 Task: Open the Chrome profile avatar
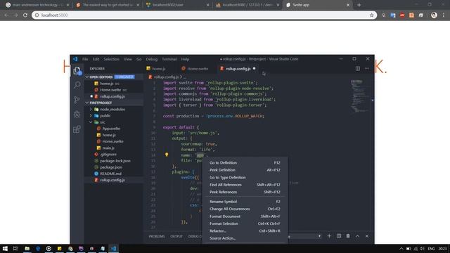pyautogui.click(x=434, y=15)
